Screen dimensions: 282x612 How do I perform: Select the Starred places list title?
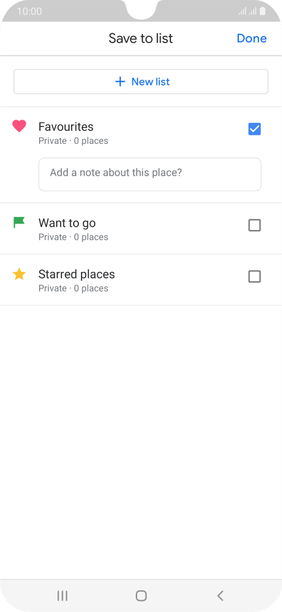point(77,275)
